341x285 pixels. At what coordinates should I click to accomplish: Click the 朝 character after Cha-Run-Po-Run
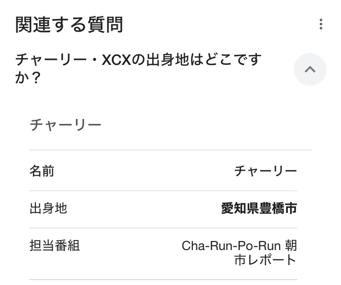291,246
